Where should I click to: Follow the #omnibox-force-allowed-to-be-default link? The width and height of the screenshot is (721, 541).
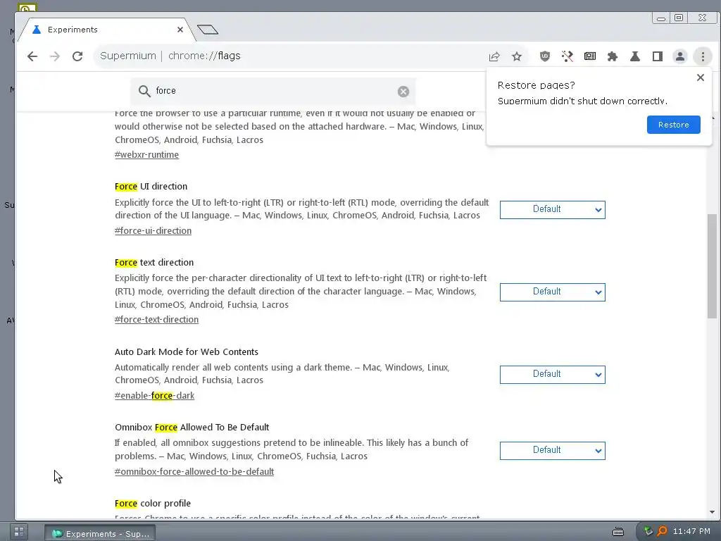[194, 471]
